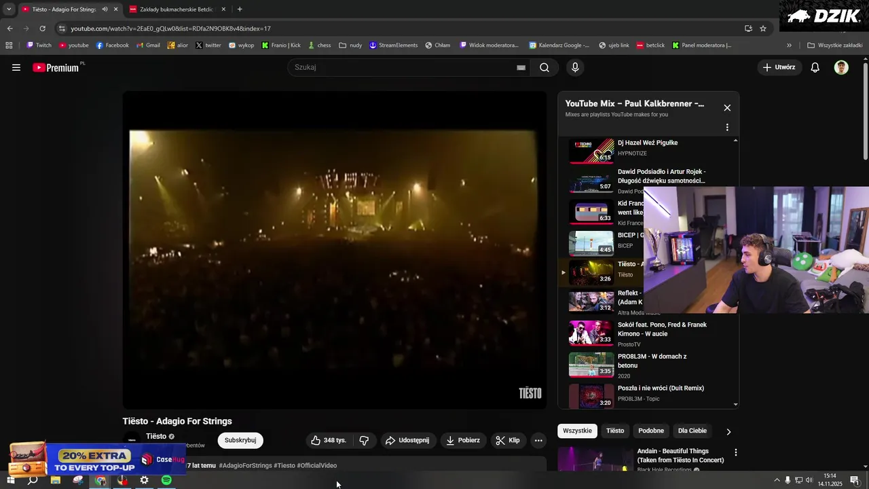Open the Kalendarz Google bookmark
This screenshot has width=869, height=489.
(559, 46)
